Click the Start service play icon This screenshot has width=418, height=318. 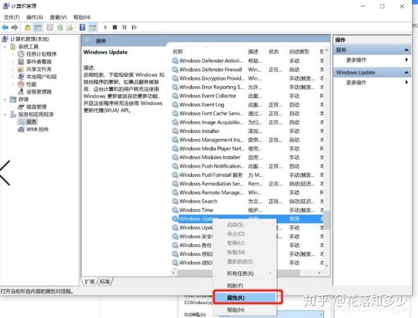(106, 27)
